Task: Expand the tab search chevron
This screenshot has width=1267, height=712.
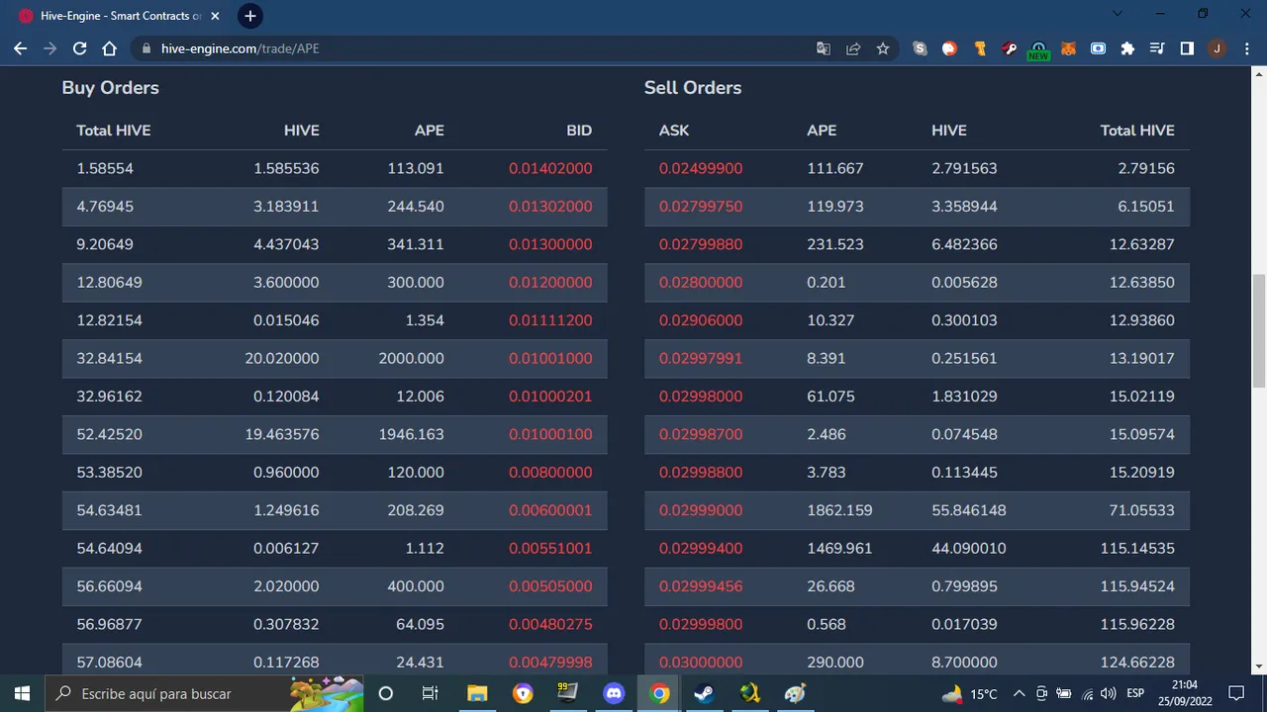Action: pos(1118,14)
